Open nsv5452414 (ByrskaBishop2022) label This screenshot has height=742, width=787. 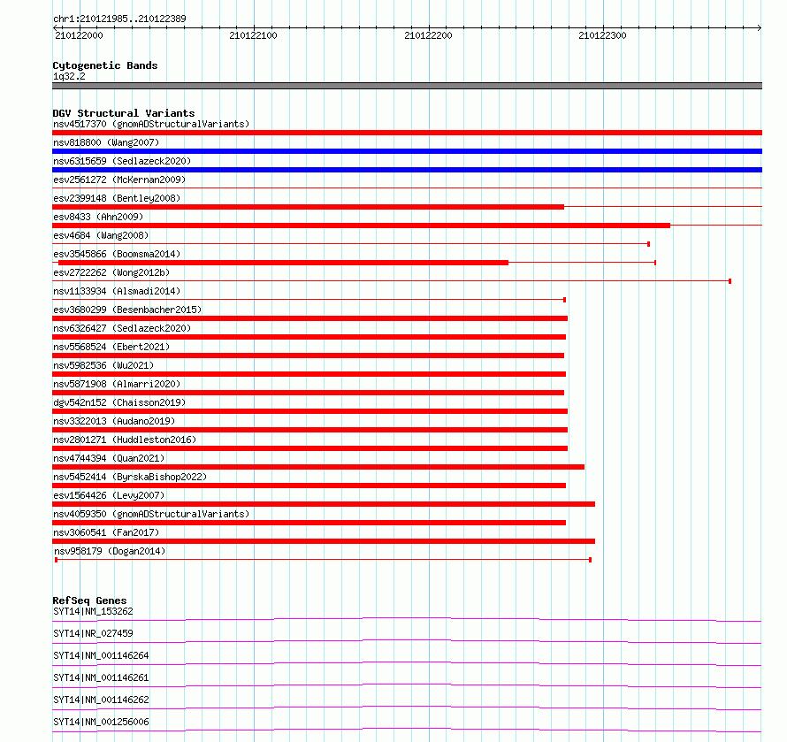pyautogui.click(x=130, y=477)
